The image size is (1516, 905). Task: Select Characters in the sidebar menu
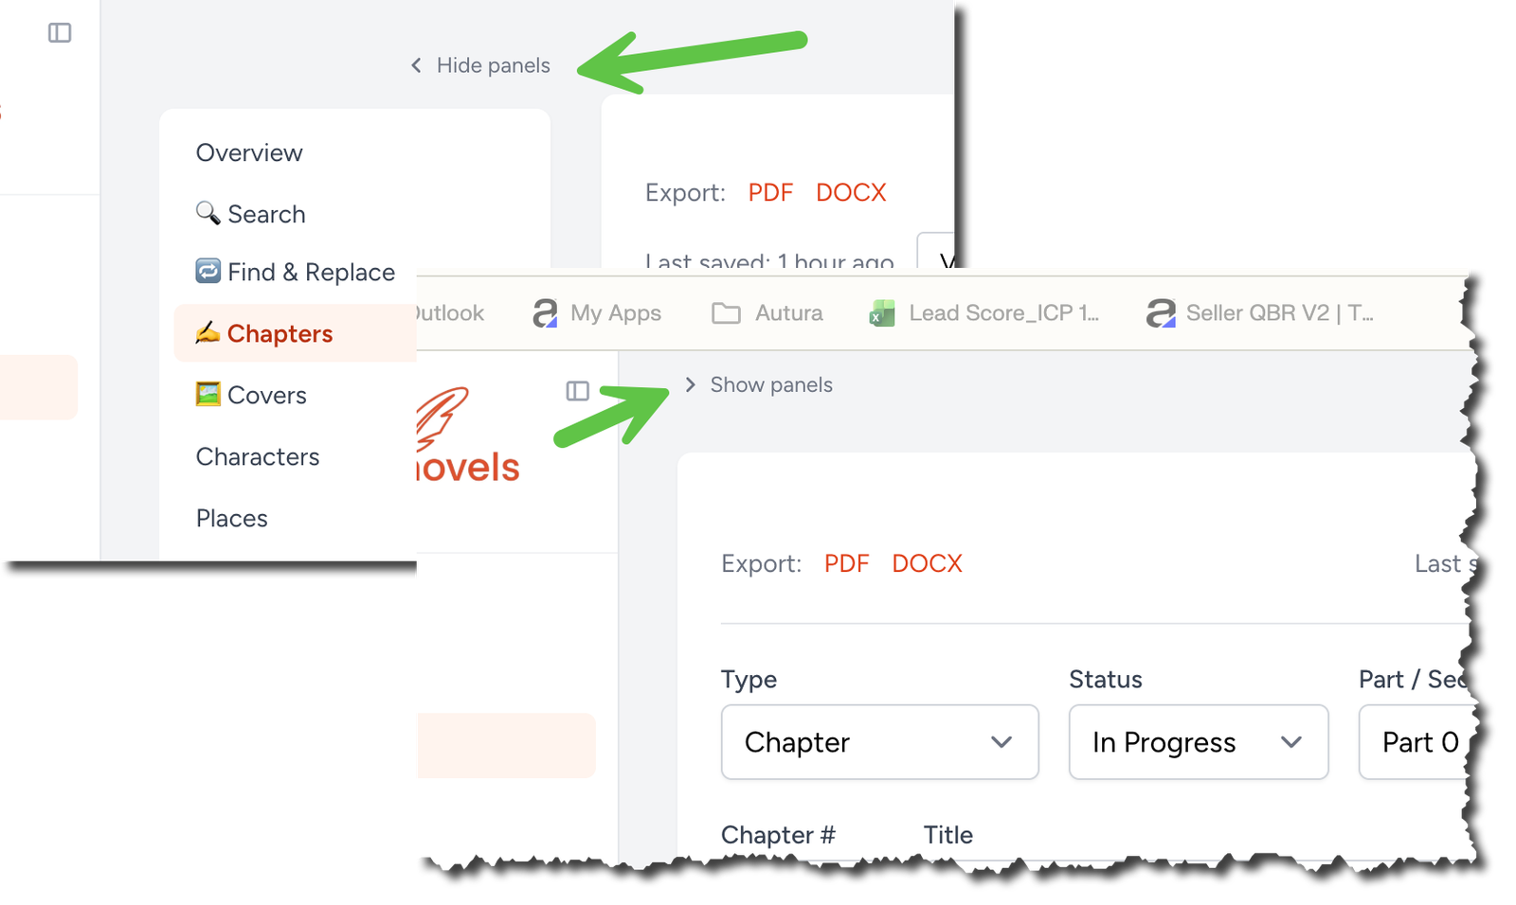[257, 456]
